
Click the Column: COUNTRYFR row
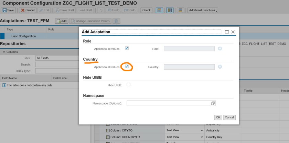point(132,137)
